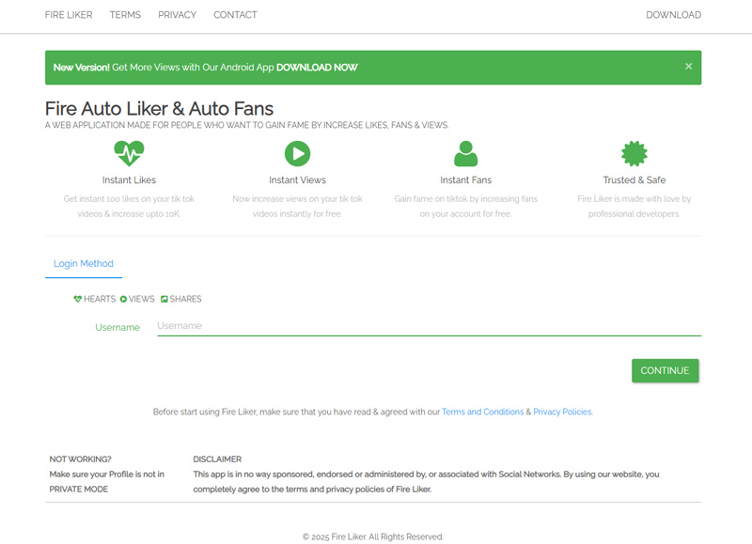The height and width of the screenshot is (544, 752).
Task: Click DOWNLOAD in the top navigation
Action: coord(673,15)
